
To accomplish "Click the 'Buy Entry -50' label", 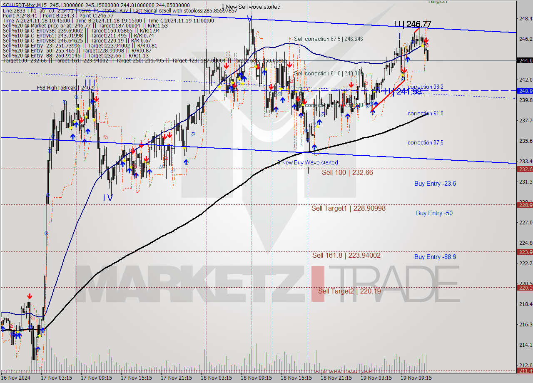I will coord(434,213).
